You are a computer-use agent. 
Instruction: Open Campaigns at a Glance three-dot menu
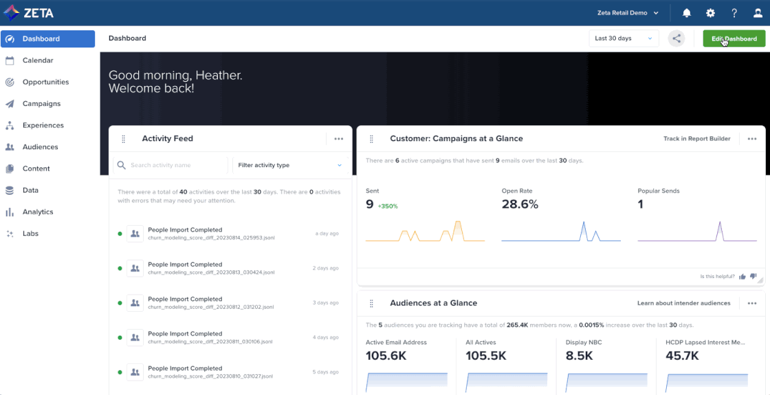coord(752,139)
